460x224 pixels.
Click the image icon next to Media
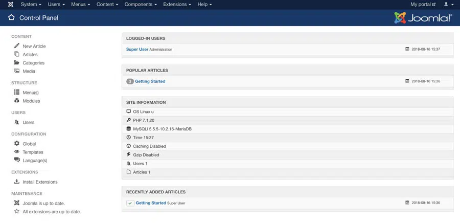tap(17, 71)
